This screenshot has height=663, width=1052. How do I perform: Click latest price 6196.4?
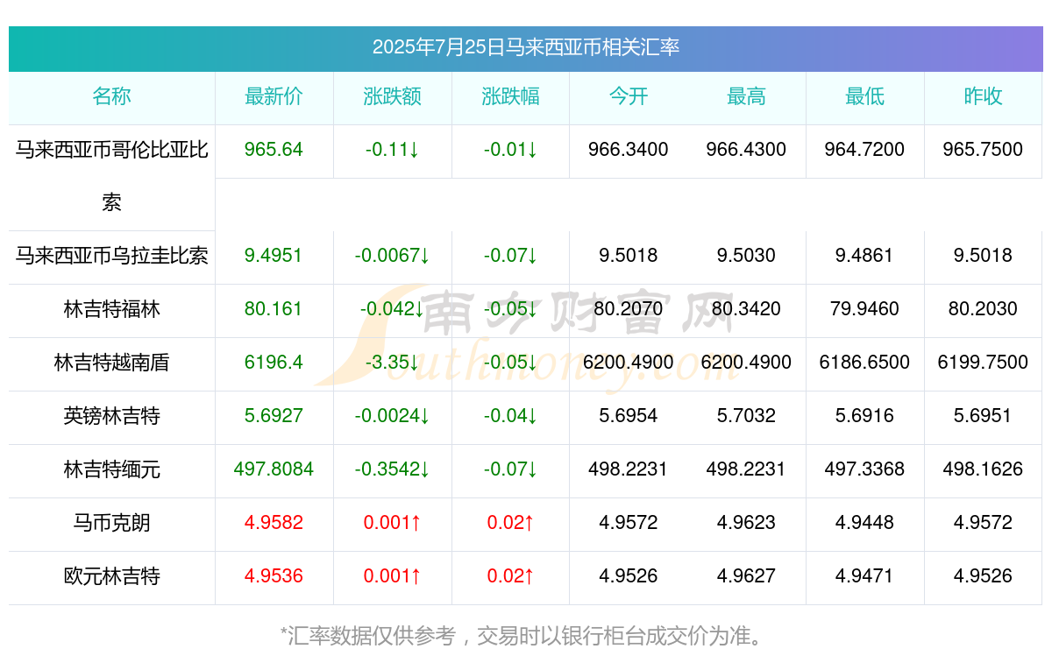[x=274, y=363]
